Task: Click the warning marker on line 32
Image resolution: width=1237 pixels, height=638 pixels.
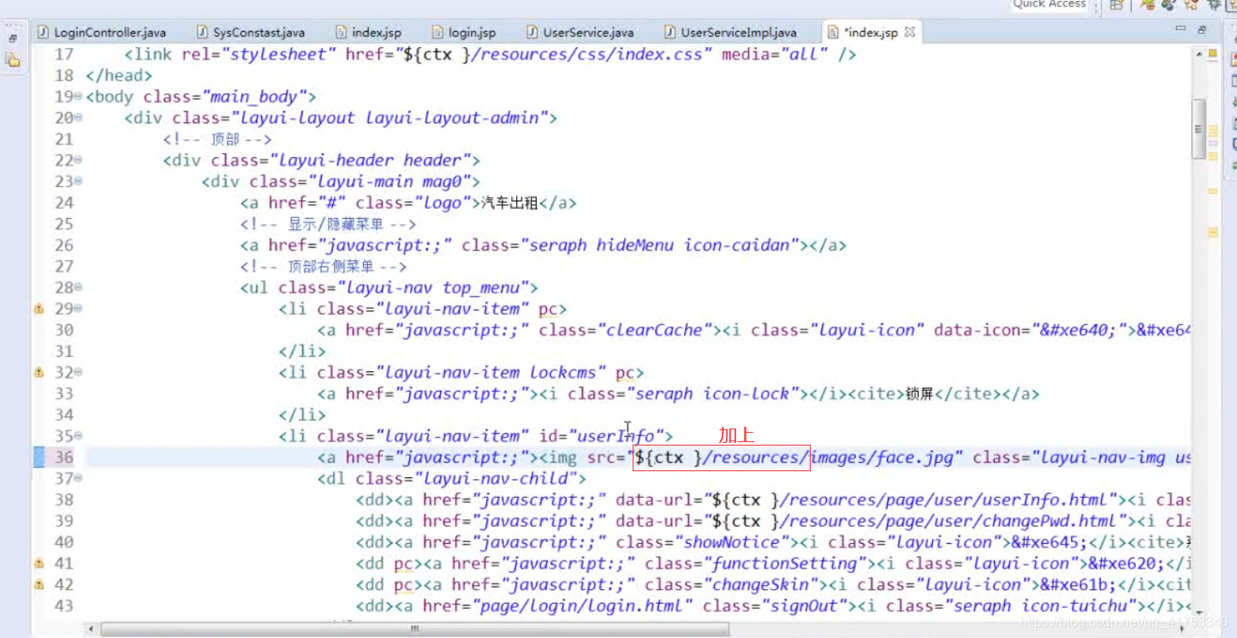Action: [39, 373]
